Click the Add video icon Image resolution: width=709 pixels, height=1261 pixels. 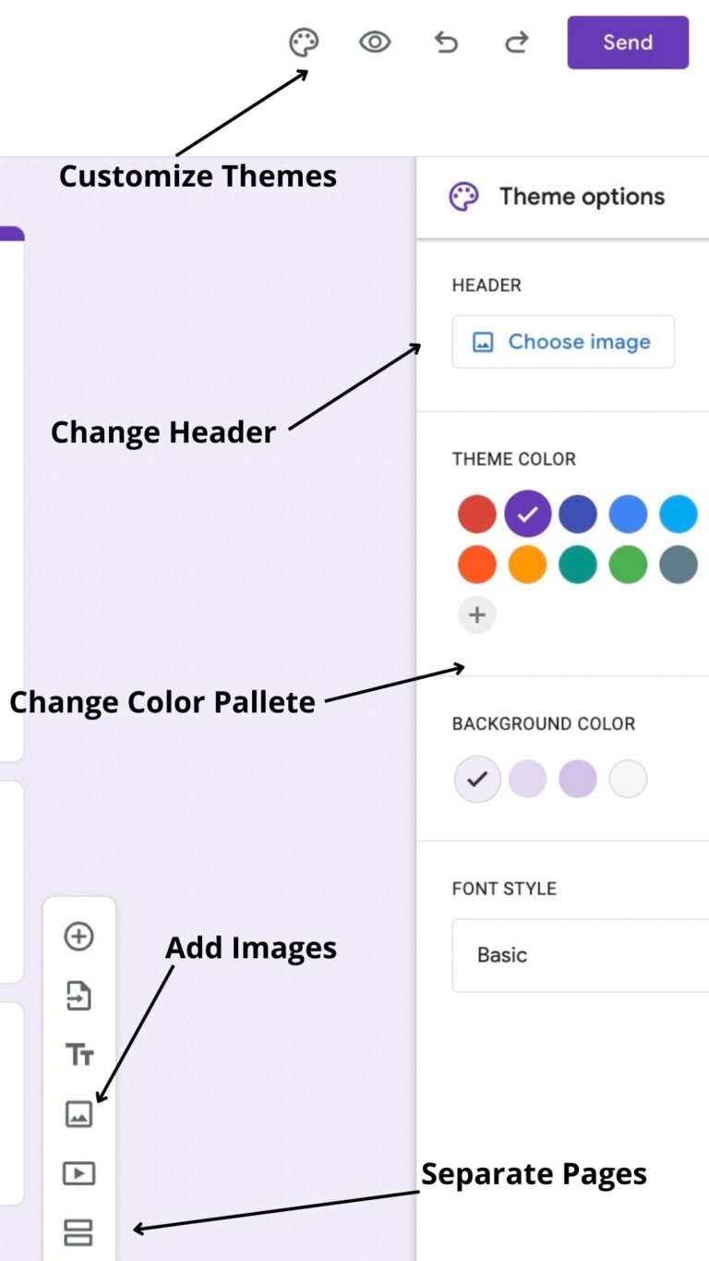pyautogui.click(x=79, y=1172)
